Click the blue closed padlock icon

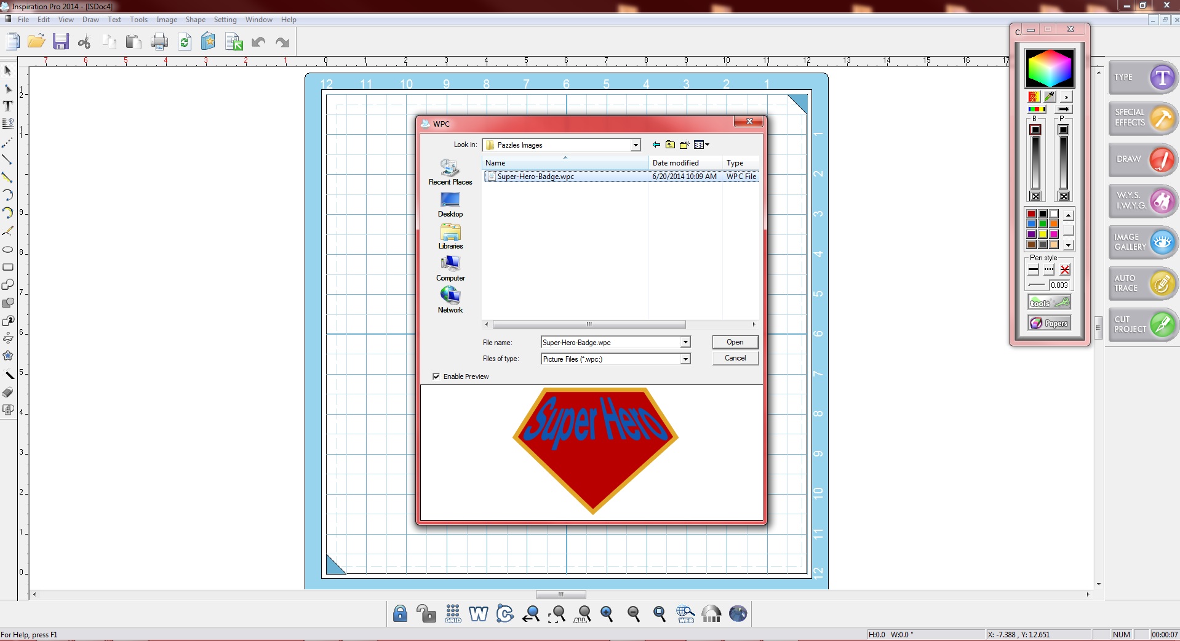click(x=400, y=613)
